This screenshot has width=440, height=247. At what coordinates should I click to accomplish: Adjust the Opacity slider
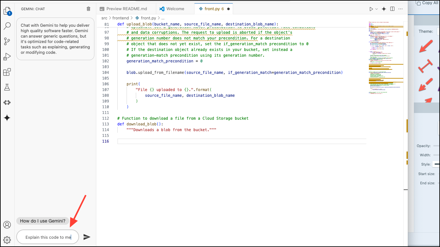click(x=436, y=146)
